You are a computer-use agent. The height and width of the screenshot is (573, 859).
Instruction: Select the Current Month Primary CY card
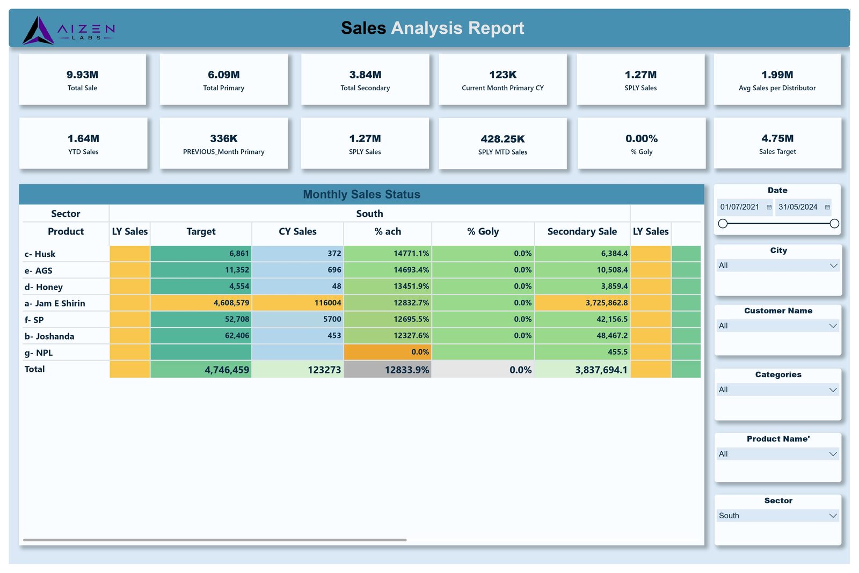point(503,79)
